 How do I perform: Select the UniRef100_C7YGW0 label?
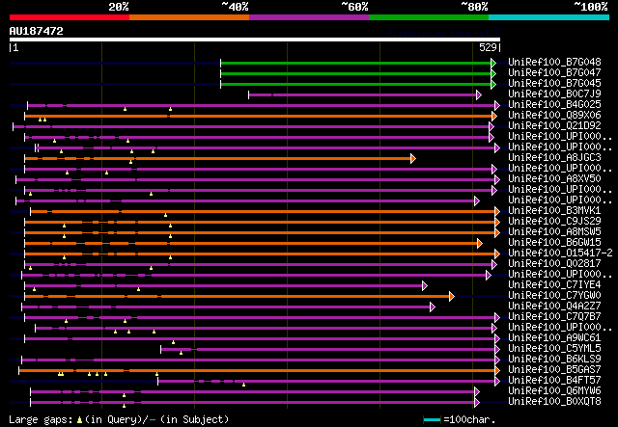[x=554, y=296]
